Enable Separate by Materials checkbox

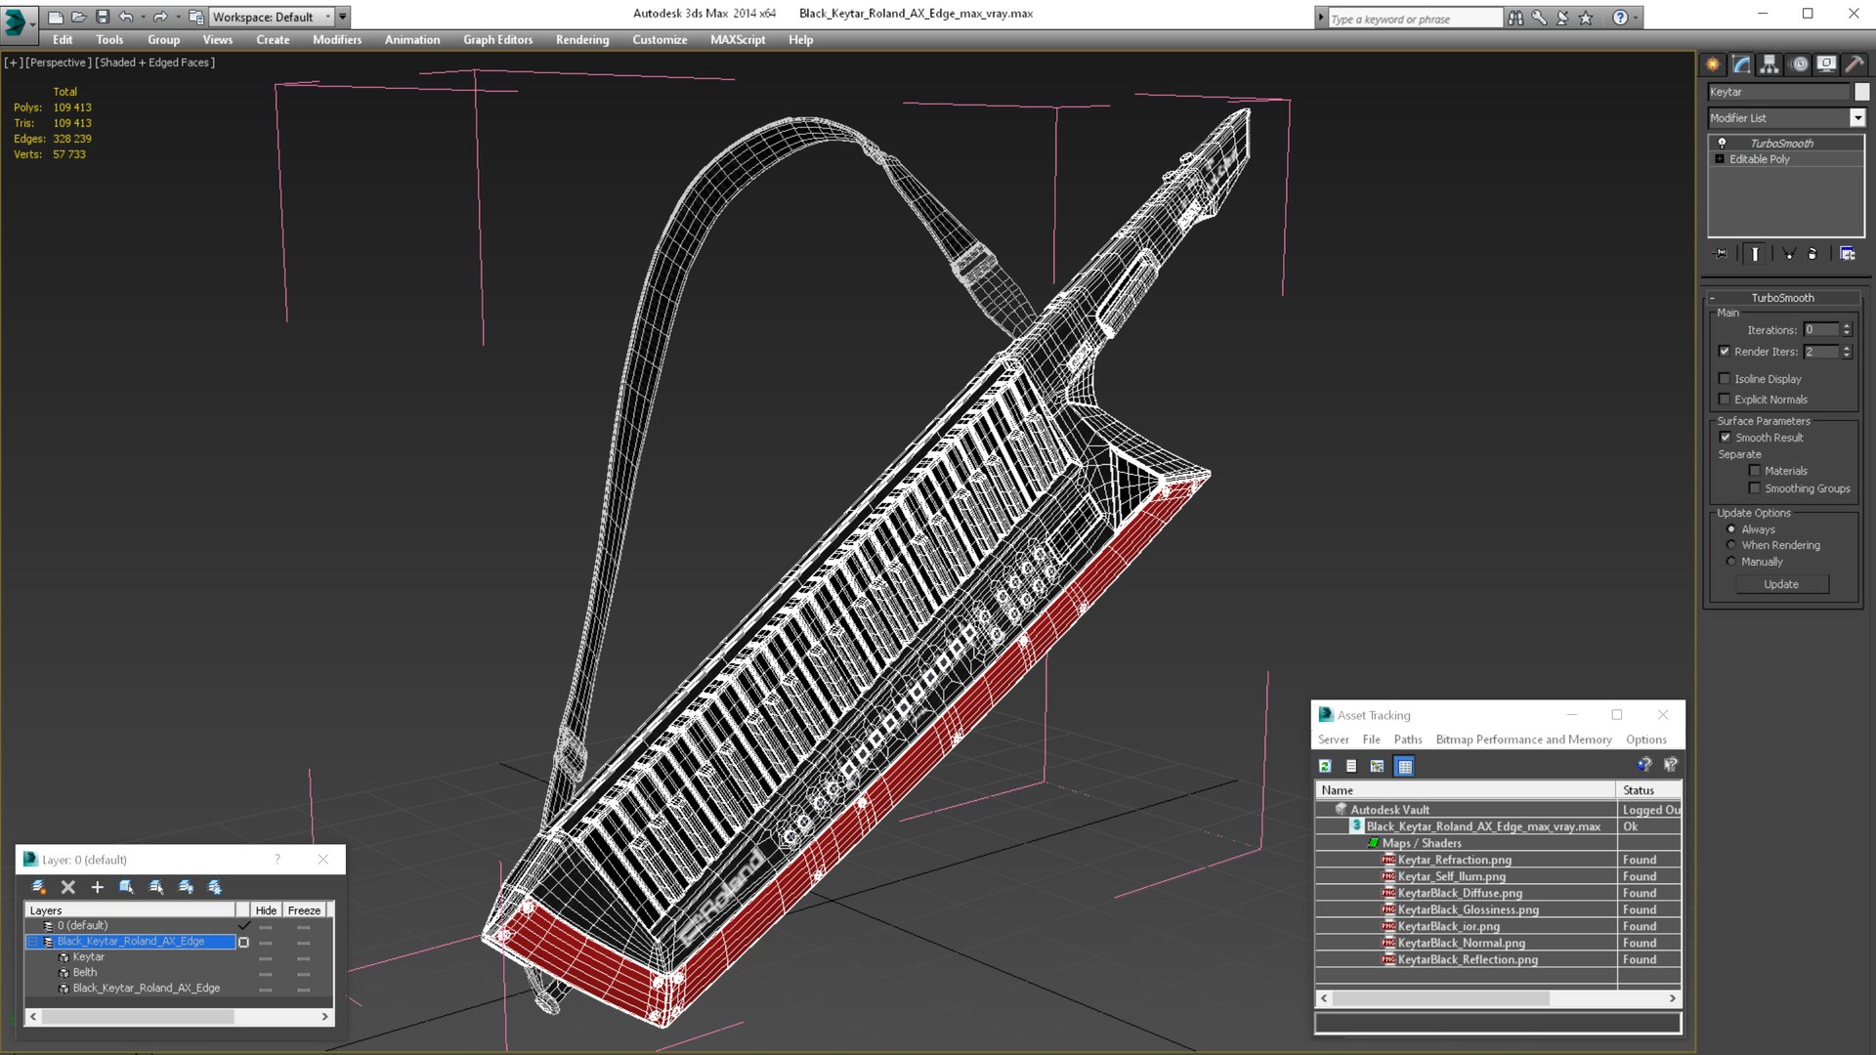tap(1755, 471)
